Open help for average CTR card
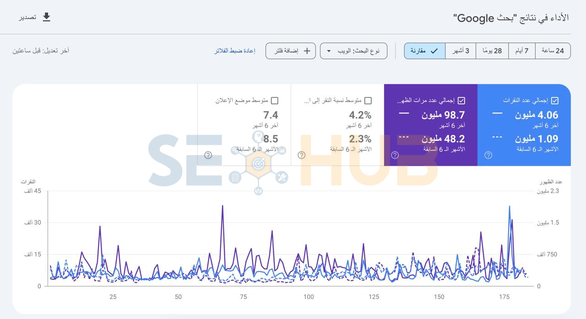Screen dimensions: 586x319 click(301, 155)
